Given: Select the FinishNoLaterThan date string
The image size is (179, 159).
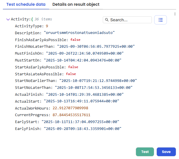Looking at the screenshot, I should point(96,47).
